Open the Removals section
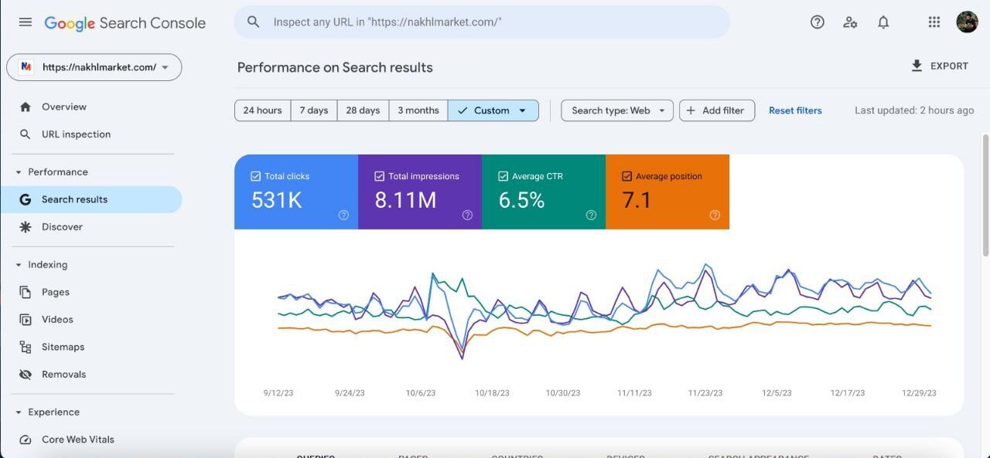 tap(63, 375)
